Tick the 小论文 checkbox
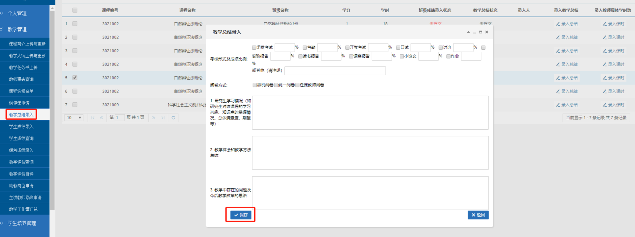 click(402, 56)
